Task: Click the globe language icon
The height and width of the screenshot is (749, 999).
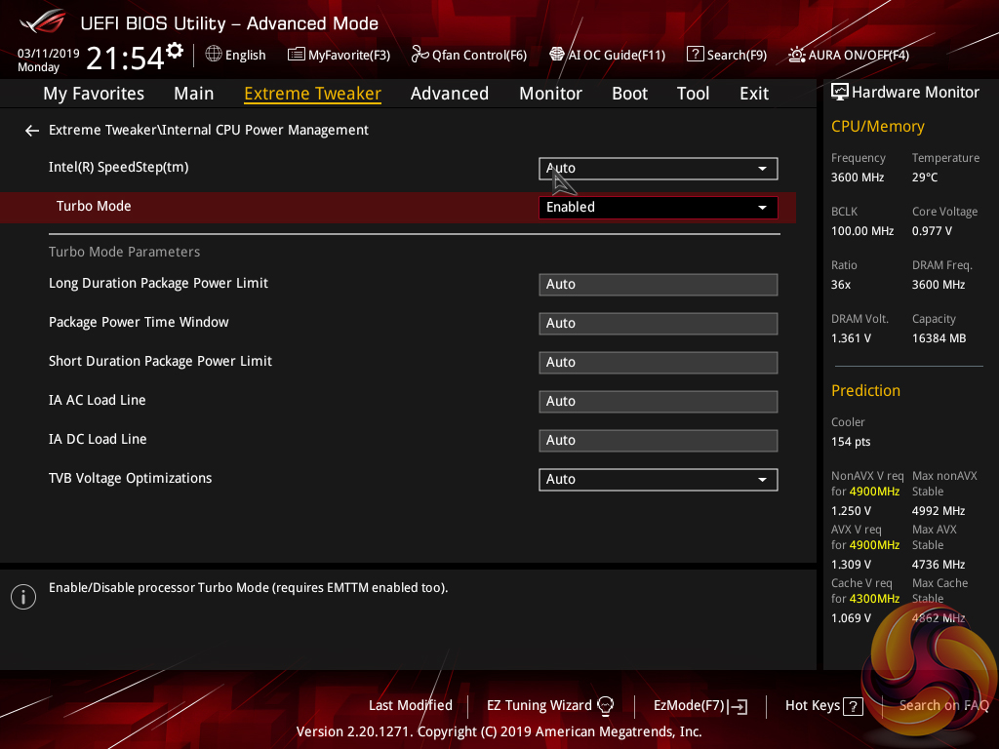Action: point(214,55)
